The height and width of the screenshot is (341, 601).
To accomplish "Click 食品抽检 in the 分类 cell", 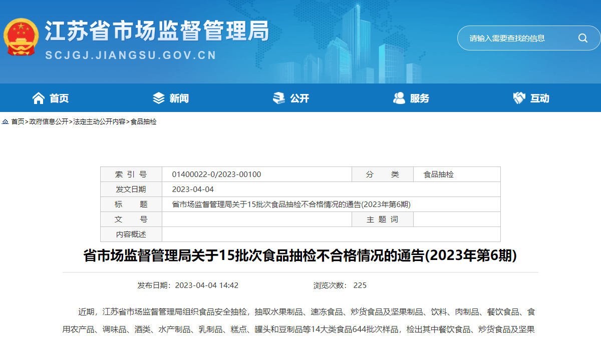I will (439, 174).
